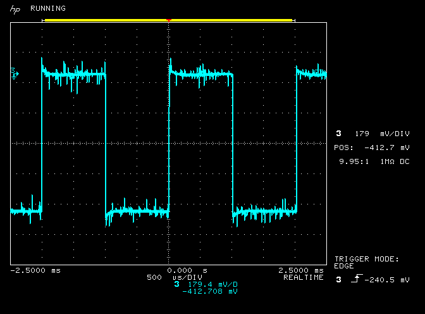
Task: Click the RUNNING status indicator
Action: [47, 9]
